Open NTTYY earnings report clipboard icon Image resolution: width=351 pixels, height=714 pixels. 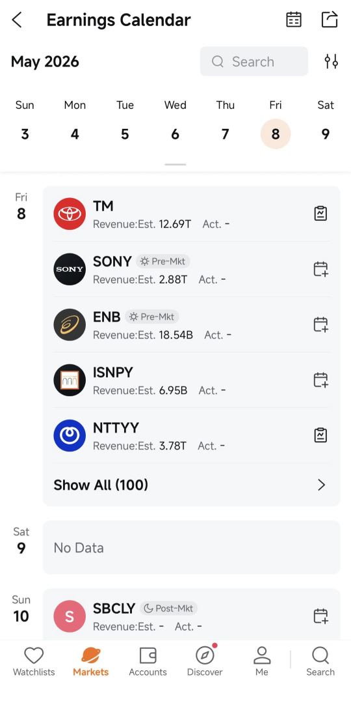(x=320, y=435)
